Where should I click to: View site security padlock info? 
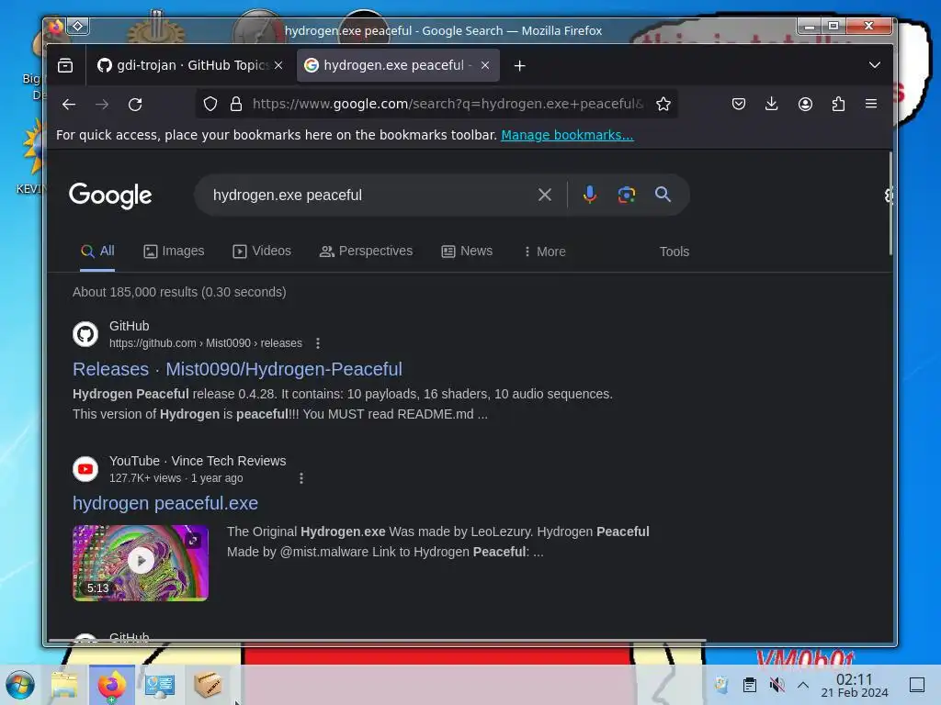236,104
